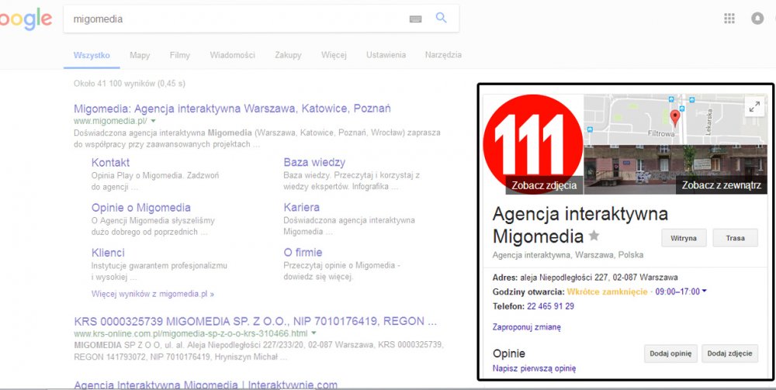
Task: Click Zobacz zdjęcia on the logo thumbnail
Action: [x=544, y=185]
